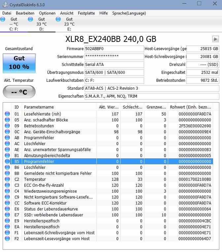Open the Ansicht menu
This screenshot has width=222, height=252.
pos(67,13)
